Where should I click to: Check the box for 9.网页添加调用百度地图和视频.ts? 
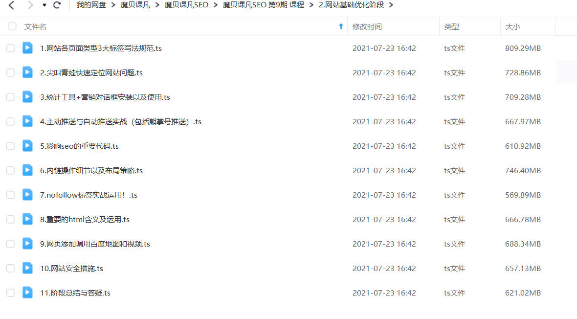click(x=11, y=244)
